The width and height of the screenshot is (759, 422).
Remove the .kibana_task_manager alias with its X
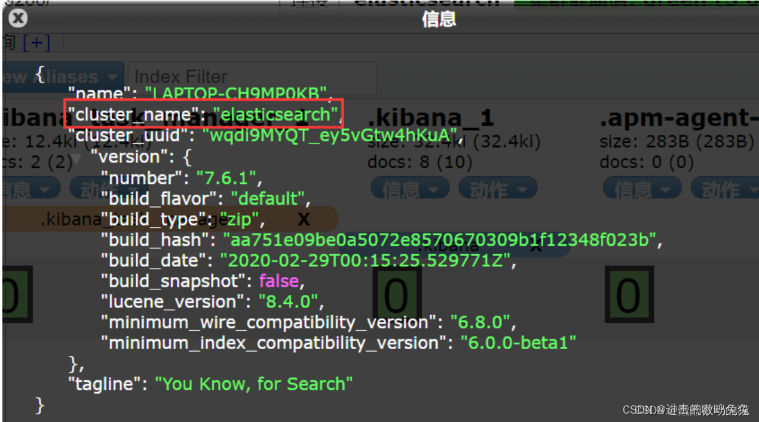coord(304,220)
